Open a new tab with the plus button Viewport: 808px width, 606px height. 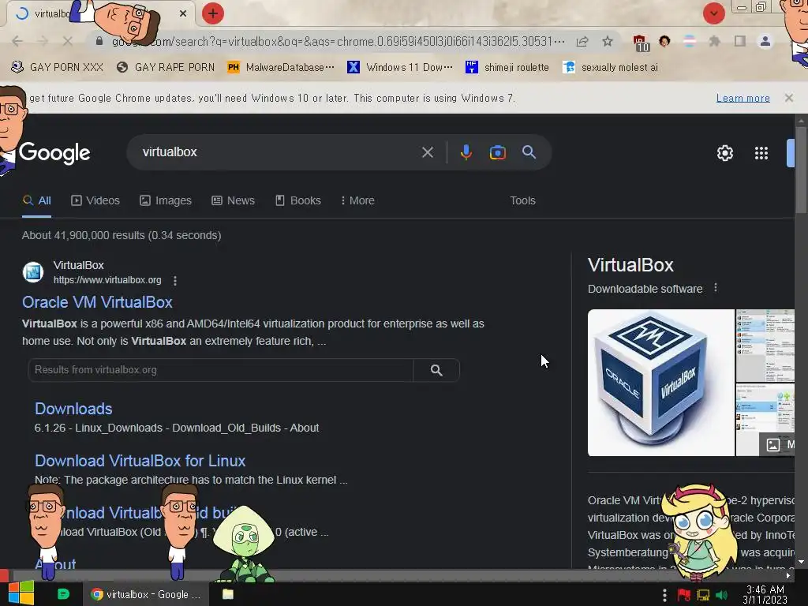pyautogui.click(x=213, y=13)
